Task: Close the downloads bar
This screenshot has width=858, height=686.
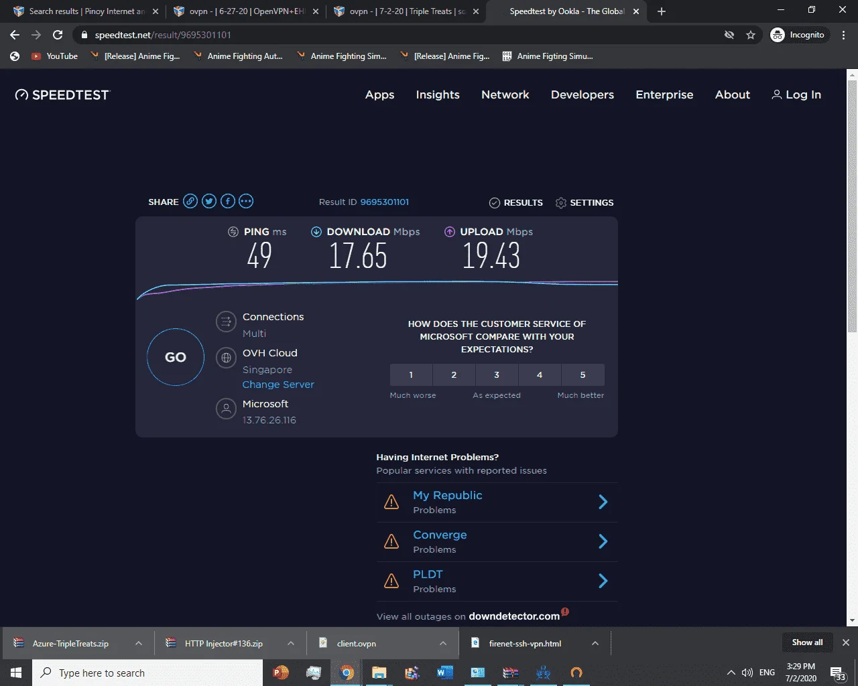Action: coord(846,642)
